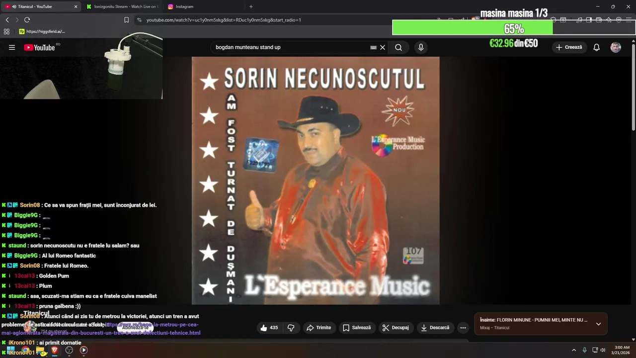The height and width of the screenshot is (358, 636).
Task: Click the Sorin Necunoscutul album video
Action: (316, 180)
